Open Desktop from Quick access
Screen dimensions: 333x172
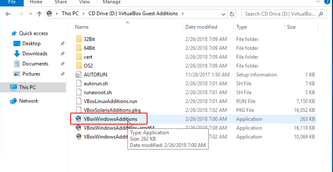pyautogui.click(x=31, y=43)
